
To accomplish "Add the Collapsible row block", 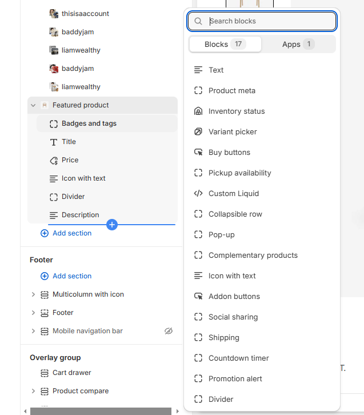I will click(x=262, y=214).
